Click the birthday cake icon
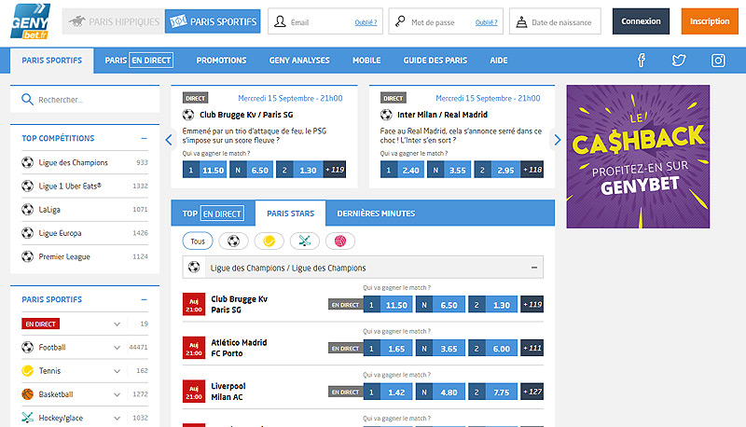Viewport: 746px width, 427px height. pos(521,21)
